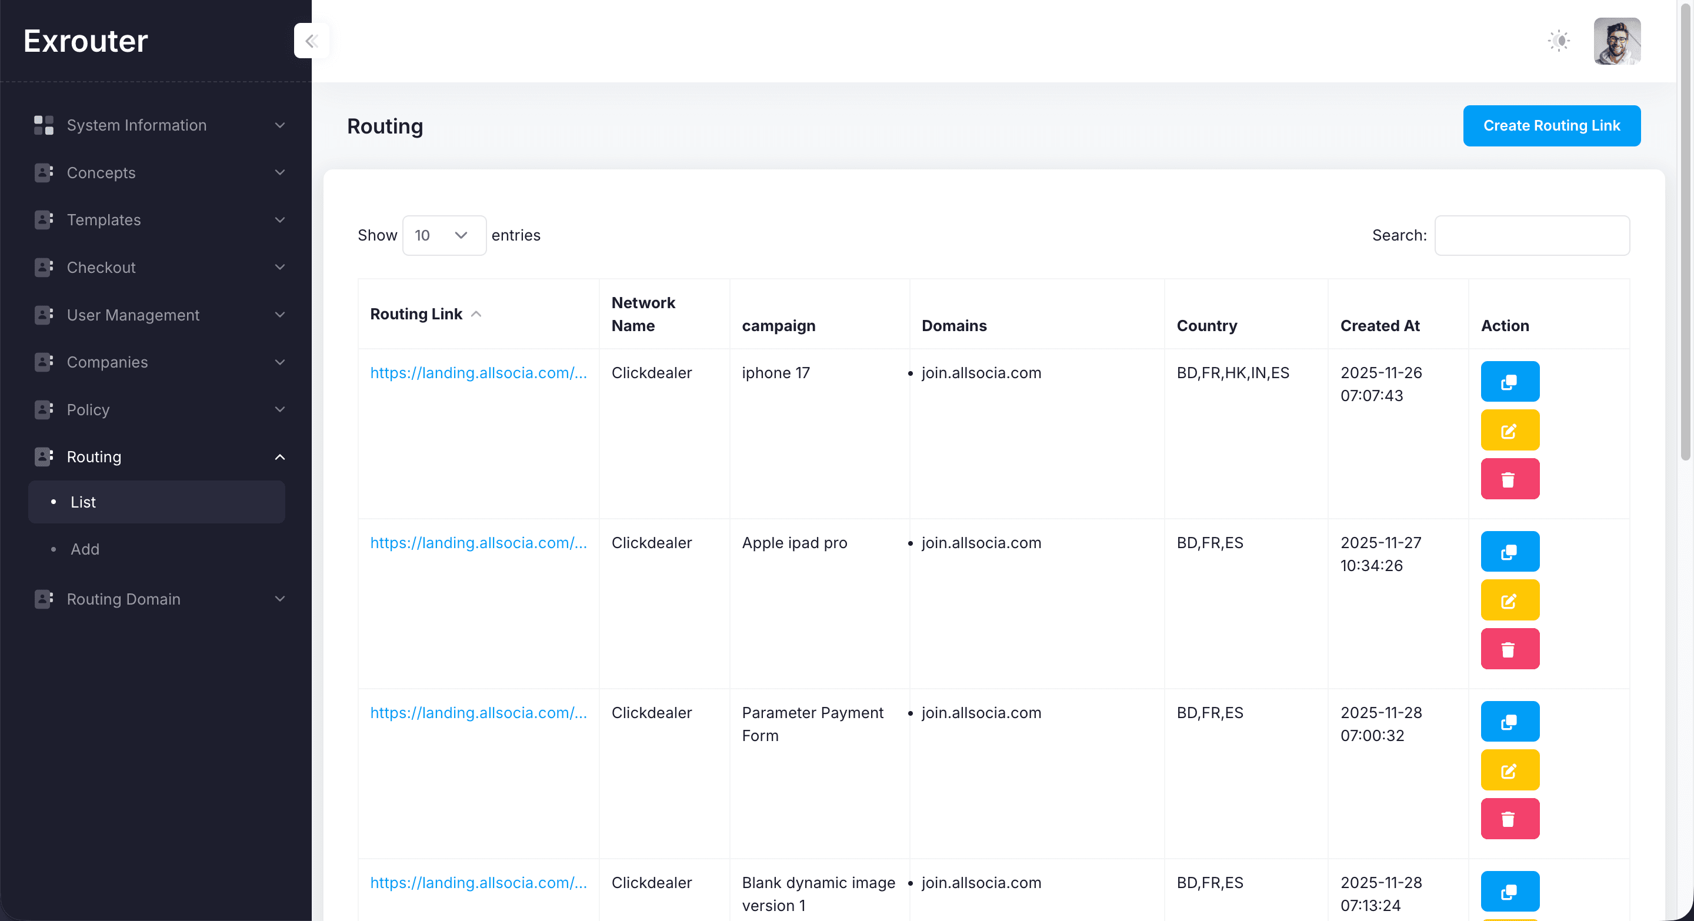Image resolution: width=1694 pixels, height=921 pixels.
Task: Copy the Apple ipad pro routing link
Action: [x=1510, y=551]
